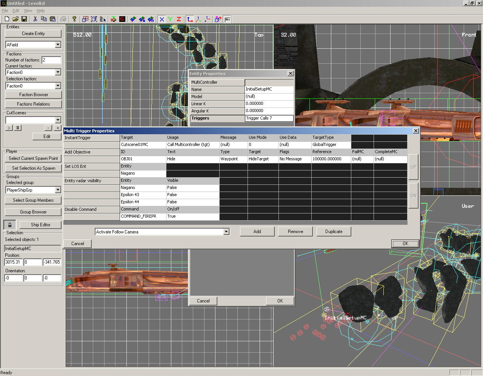Click Cancel in Entity Properties dialog
The image size is (483, 376).
click(203, 301)
